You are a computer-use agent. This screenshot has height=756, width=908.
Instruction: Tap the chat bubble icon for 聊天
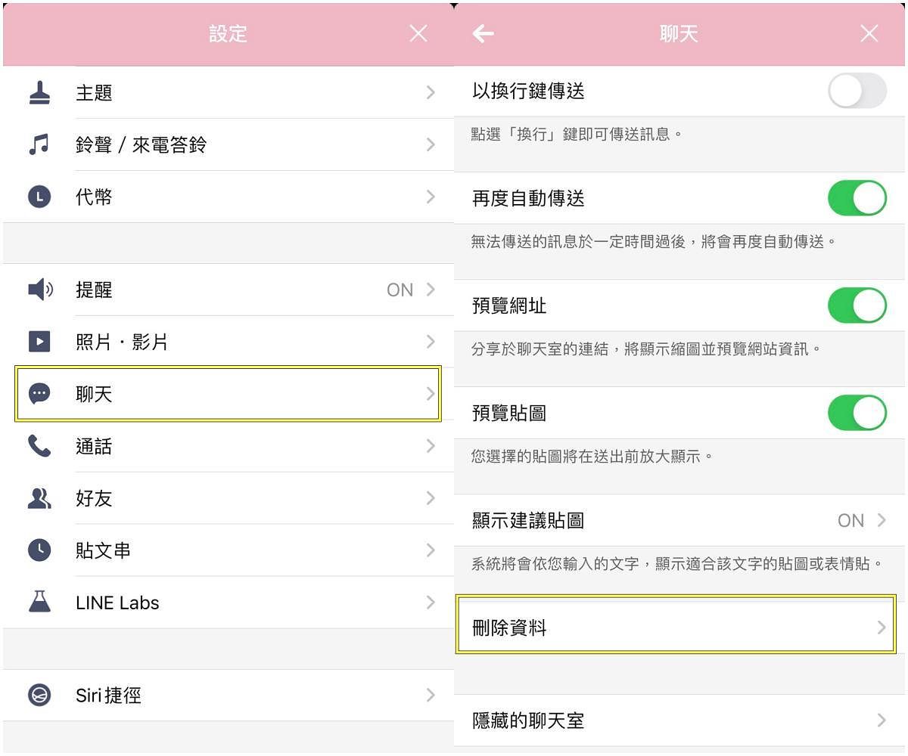click(39, 394)
